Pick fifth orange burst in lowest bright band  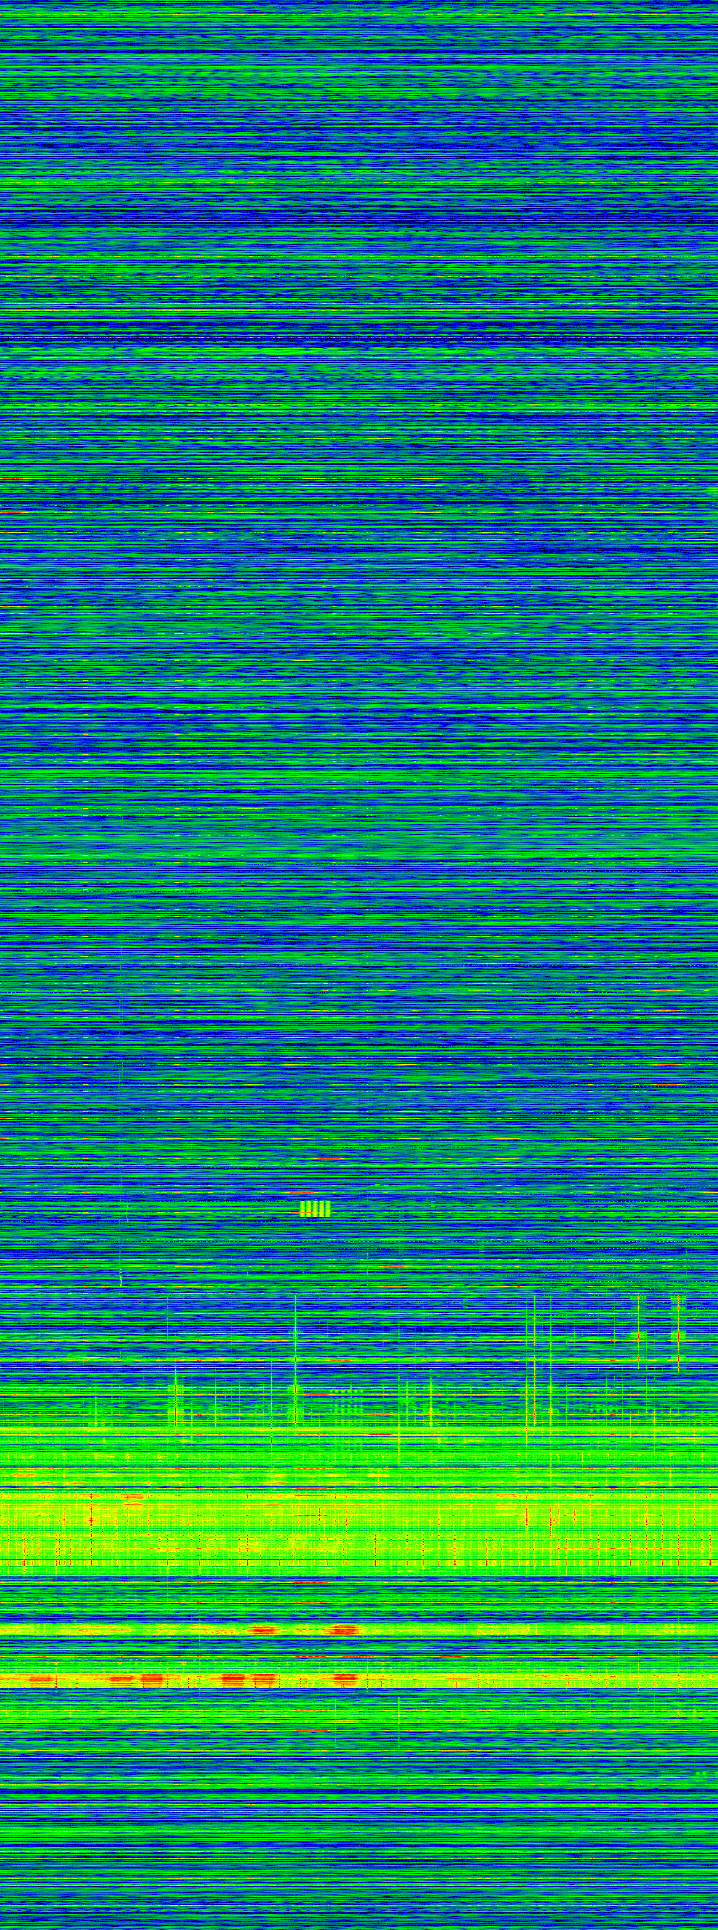264,1680
